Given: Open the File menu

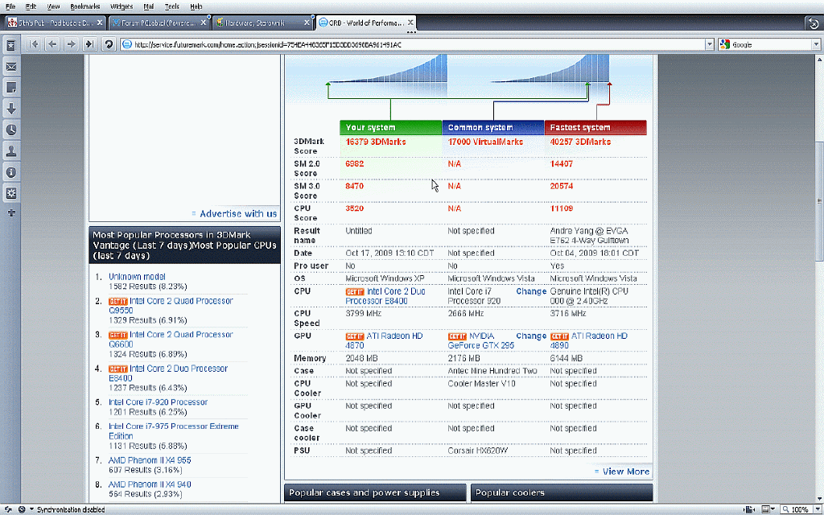Looking at the screenshot, I should (10, 6).
